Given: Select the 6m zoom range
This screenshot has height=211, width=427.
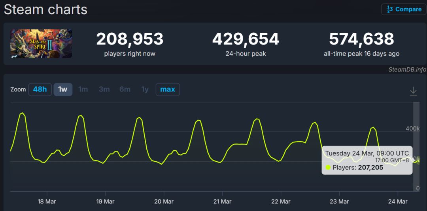Looking at the screenshot, I should click(125, 90).
